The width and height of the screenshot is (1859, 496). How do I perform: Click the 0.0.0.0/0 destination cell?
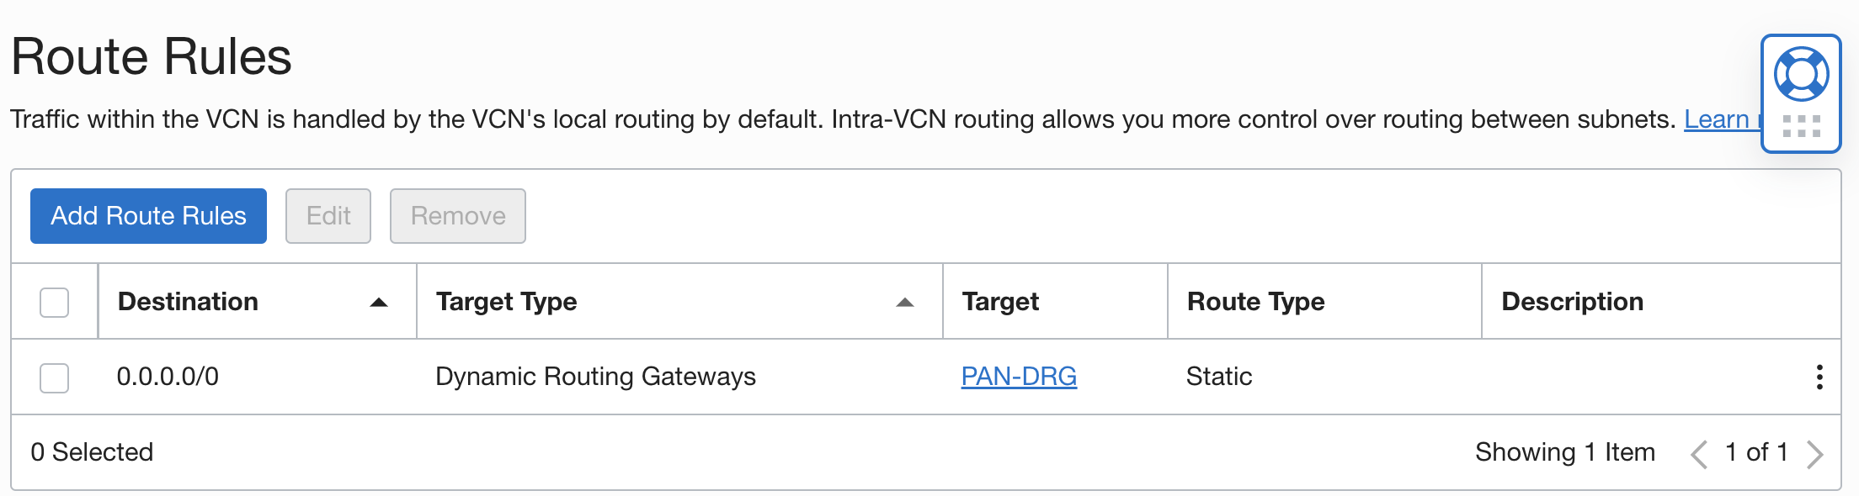point(168,377)
